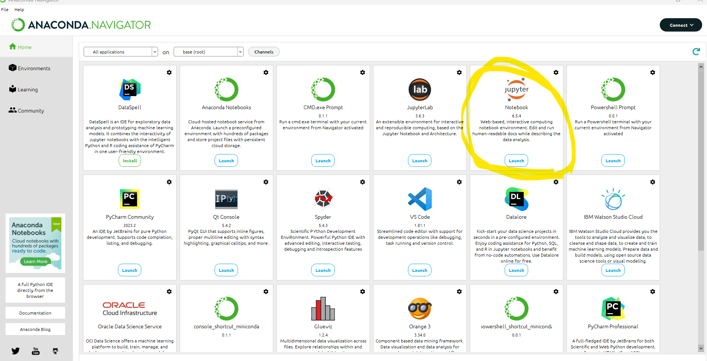Image resolution: width=707 pixels, height=361 pixels.
Task: Launch VS Code
Action: (x=420, y=270)
